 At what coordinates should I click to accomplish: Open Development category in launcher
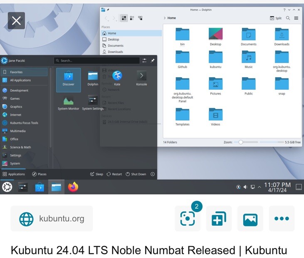click(x=24, y=90)
